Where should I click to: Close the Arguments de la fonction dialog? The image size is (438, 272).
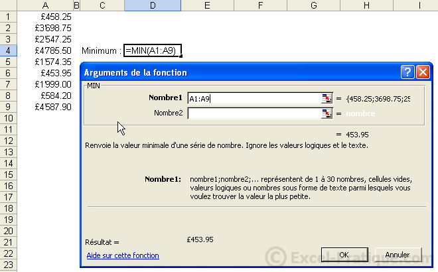tap(423, 72)
